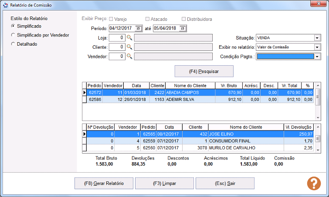Click the app icon in title bar
329x197 pixels.
pyautogui.click(x=5, y=5)
